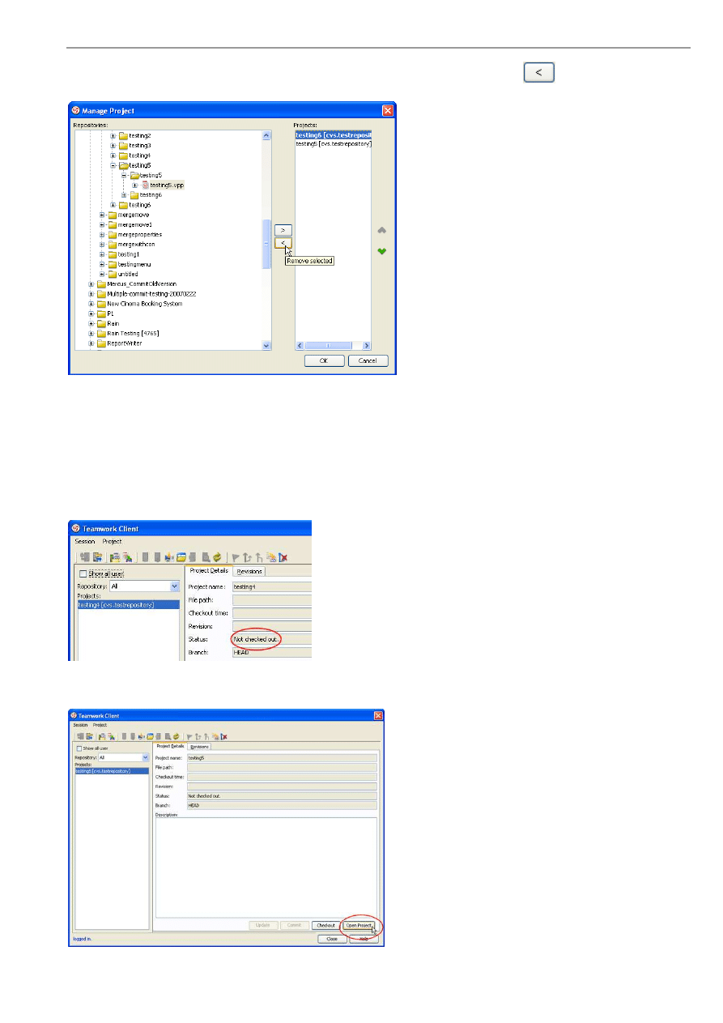Image resolution: width=723 pixels, height=1023 pixels.
Task: Click the testing5.vpp project file icon
Action: coord(146,185)
